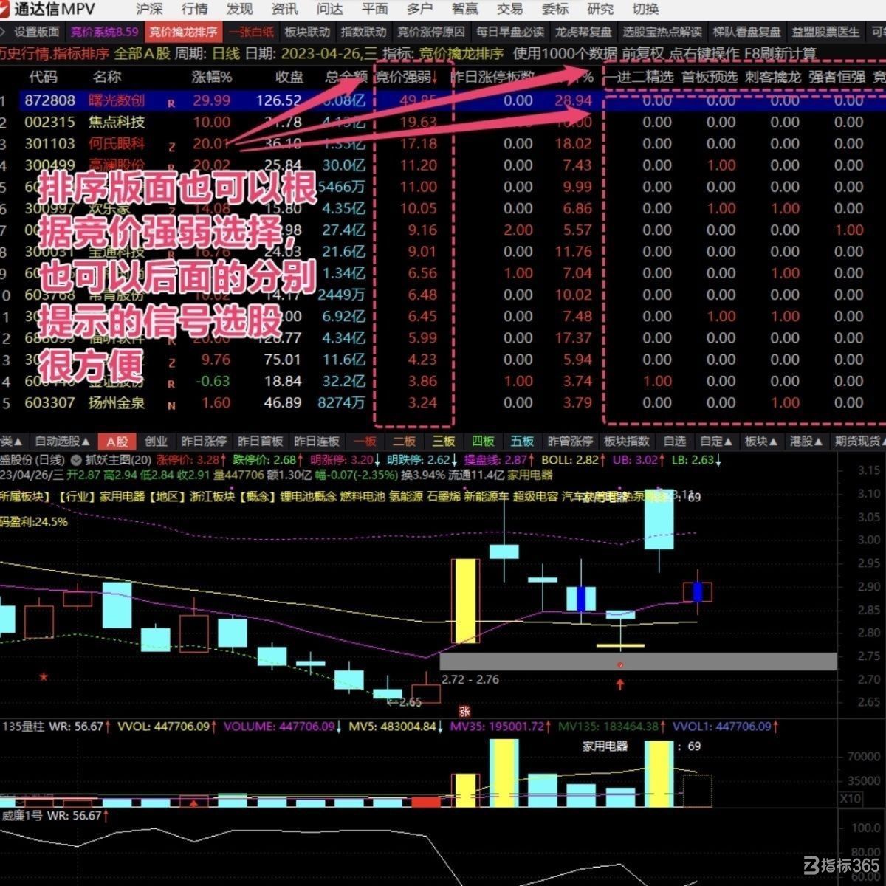Select the 一板 filter tab

(365, 442)
